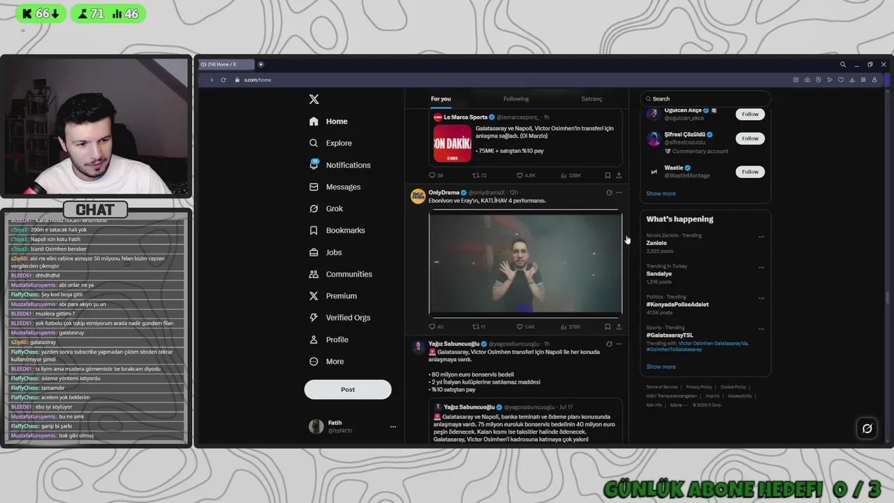Open the browser heart favorites icon
Image resolution: width=894 pixels, height=503 pixels.
tap(841, 80)
